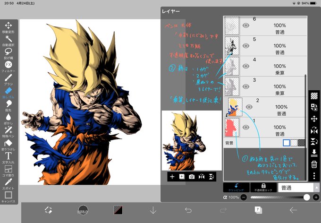Import layer from camera icon
321x223 pixels.
[192, 177]
